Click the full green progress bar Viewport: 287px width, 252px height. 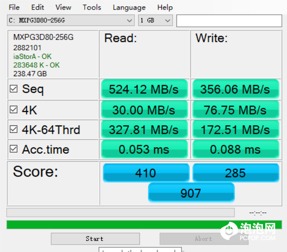144,225
